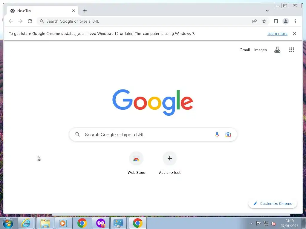Click the muted volume tray icon
This screenshot has height=229, width=306.
[273, 224]
